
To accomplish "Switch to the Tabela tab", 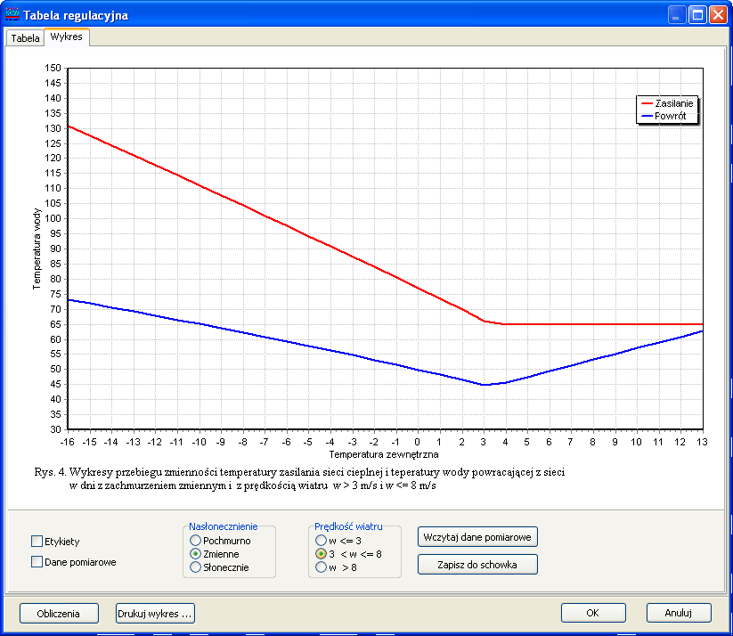I will tap(25, 38).
